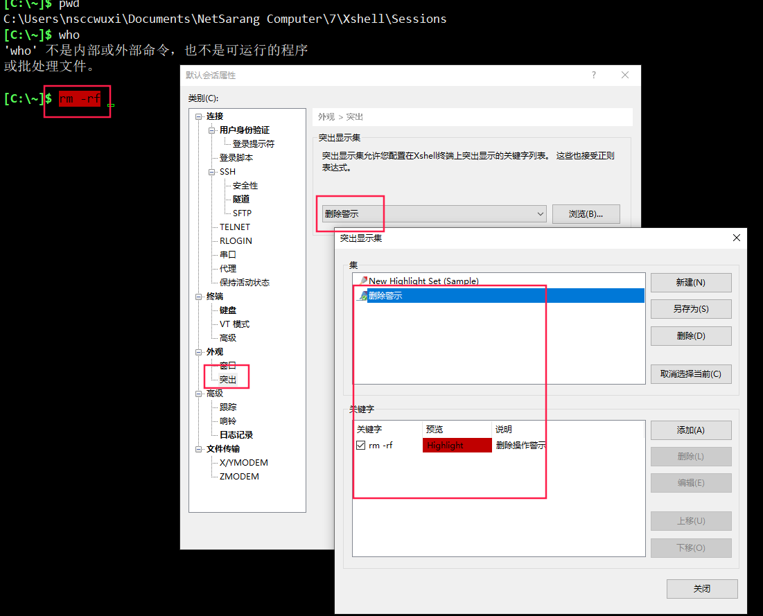Viewport: 763px width, 616px height.
Task: Select the 响铃 tree item
Action: click(x=228, y=421)
